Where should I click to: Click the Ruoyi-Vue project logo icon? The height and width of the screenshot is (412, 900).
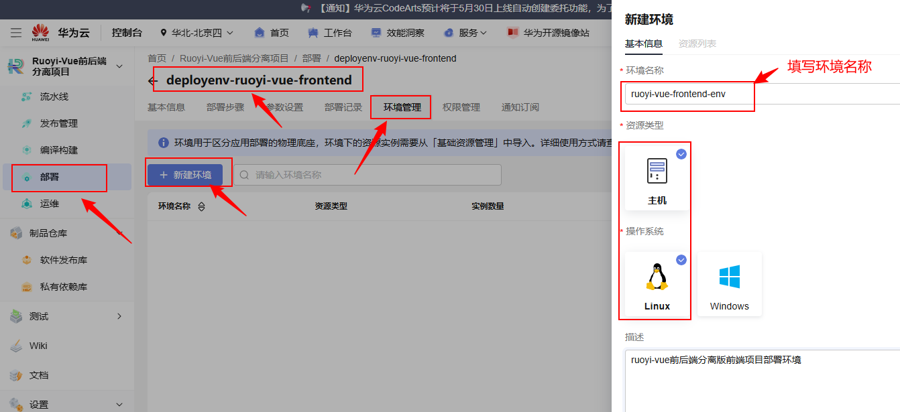(15, 66)
